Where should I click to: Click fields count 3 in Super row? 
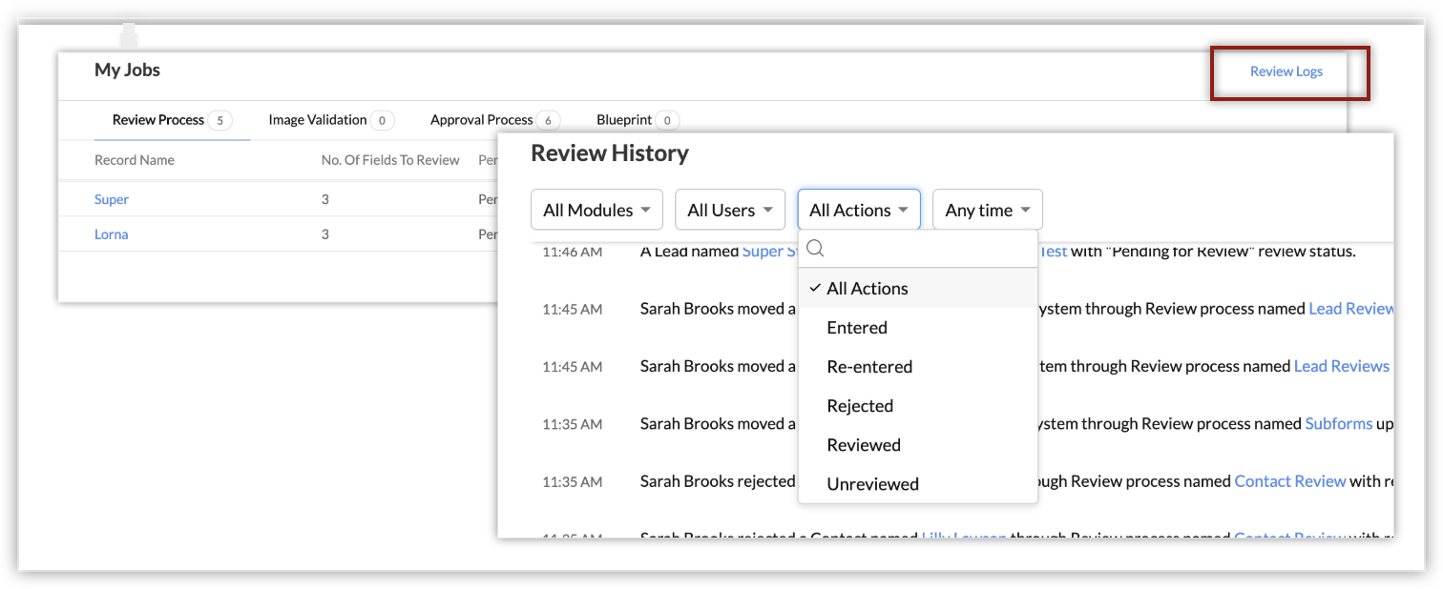325,199
